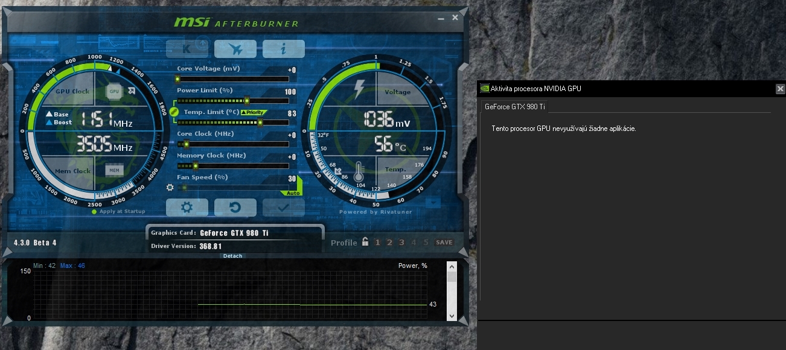Click the 1151 MHz GPU clock readout

pyautogui.click(x=107, y=119)
